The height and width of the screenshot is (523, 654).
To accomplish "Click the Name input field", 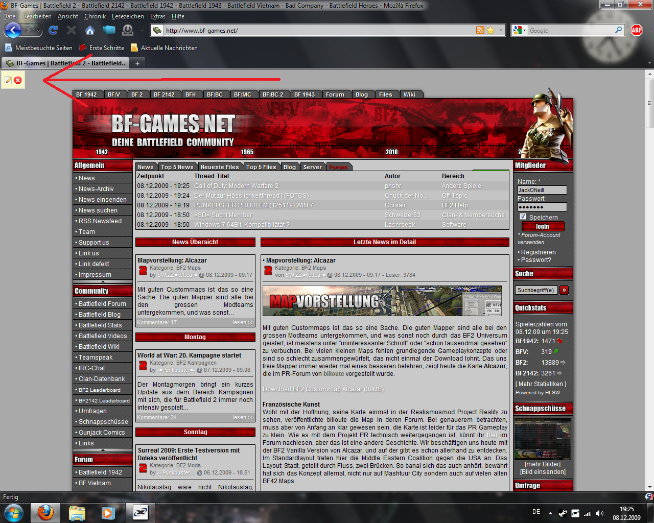I will click(542, 190).
